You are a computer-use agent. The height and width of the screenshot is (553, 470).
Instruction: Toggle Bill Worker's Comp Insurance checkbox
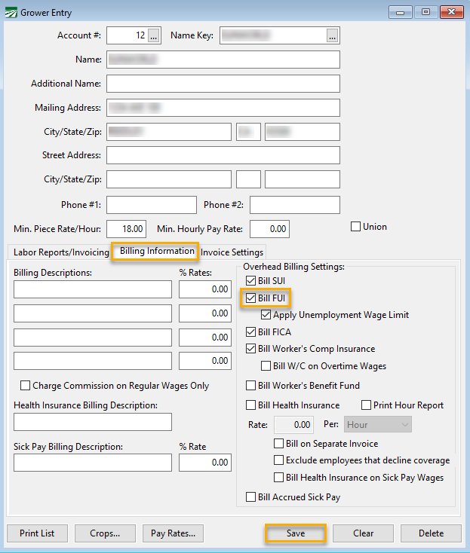(x=251, y=349)
